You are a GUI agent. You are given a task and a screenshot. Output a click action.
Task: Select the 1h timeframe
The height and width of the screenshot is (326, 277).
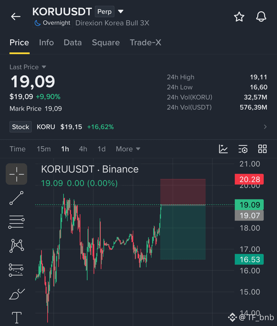click(x=65, y=149)
